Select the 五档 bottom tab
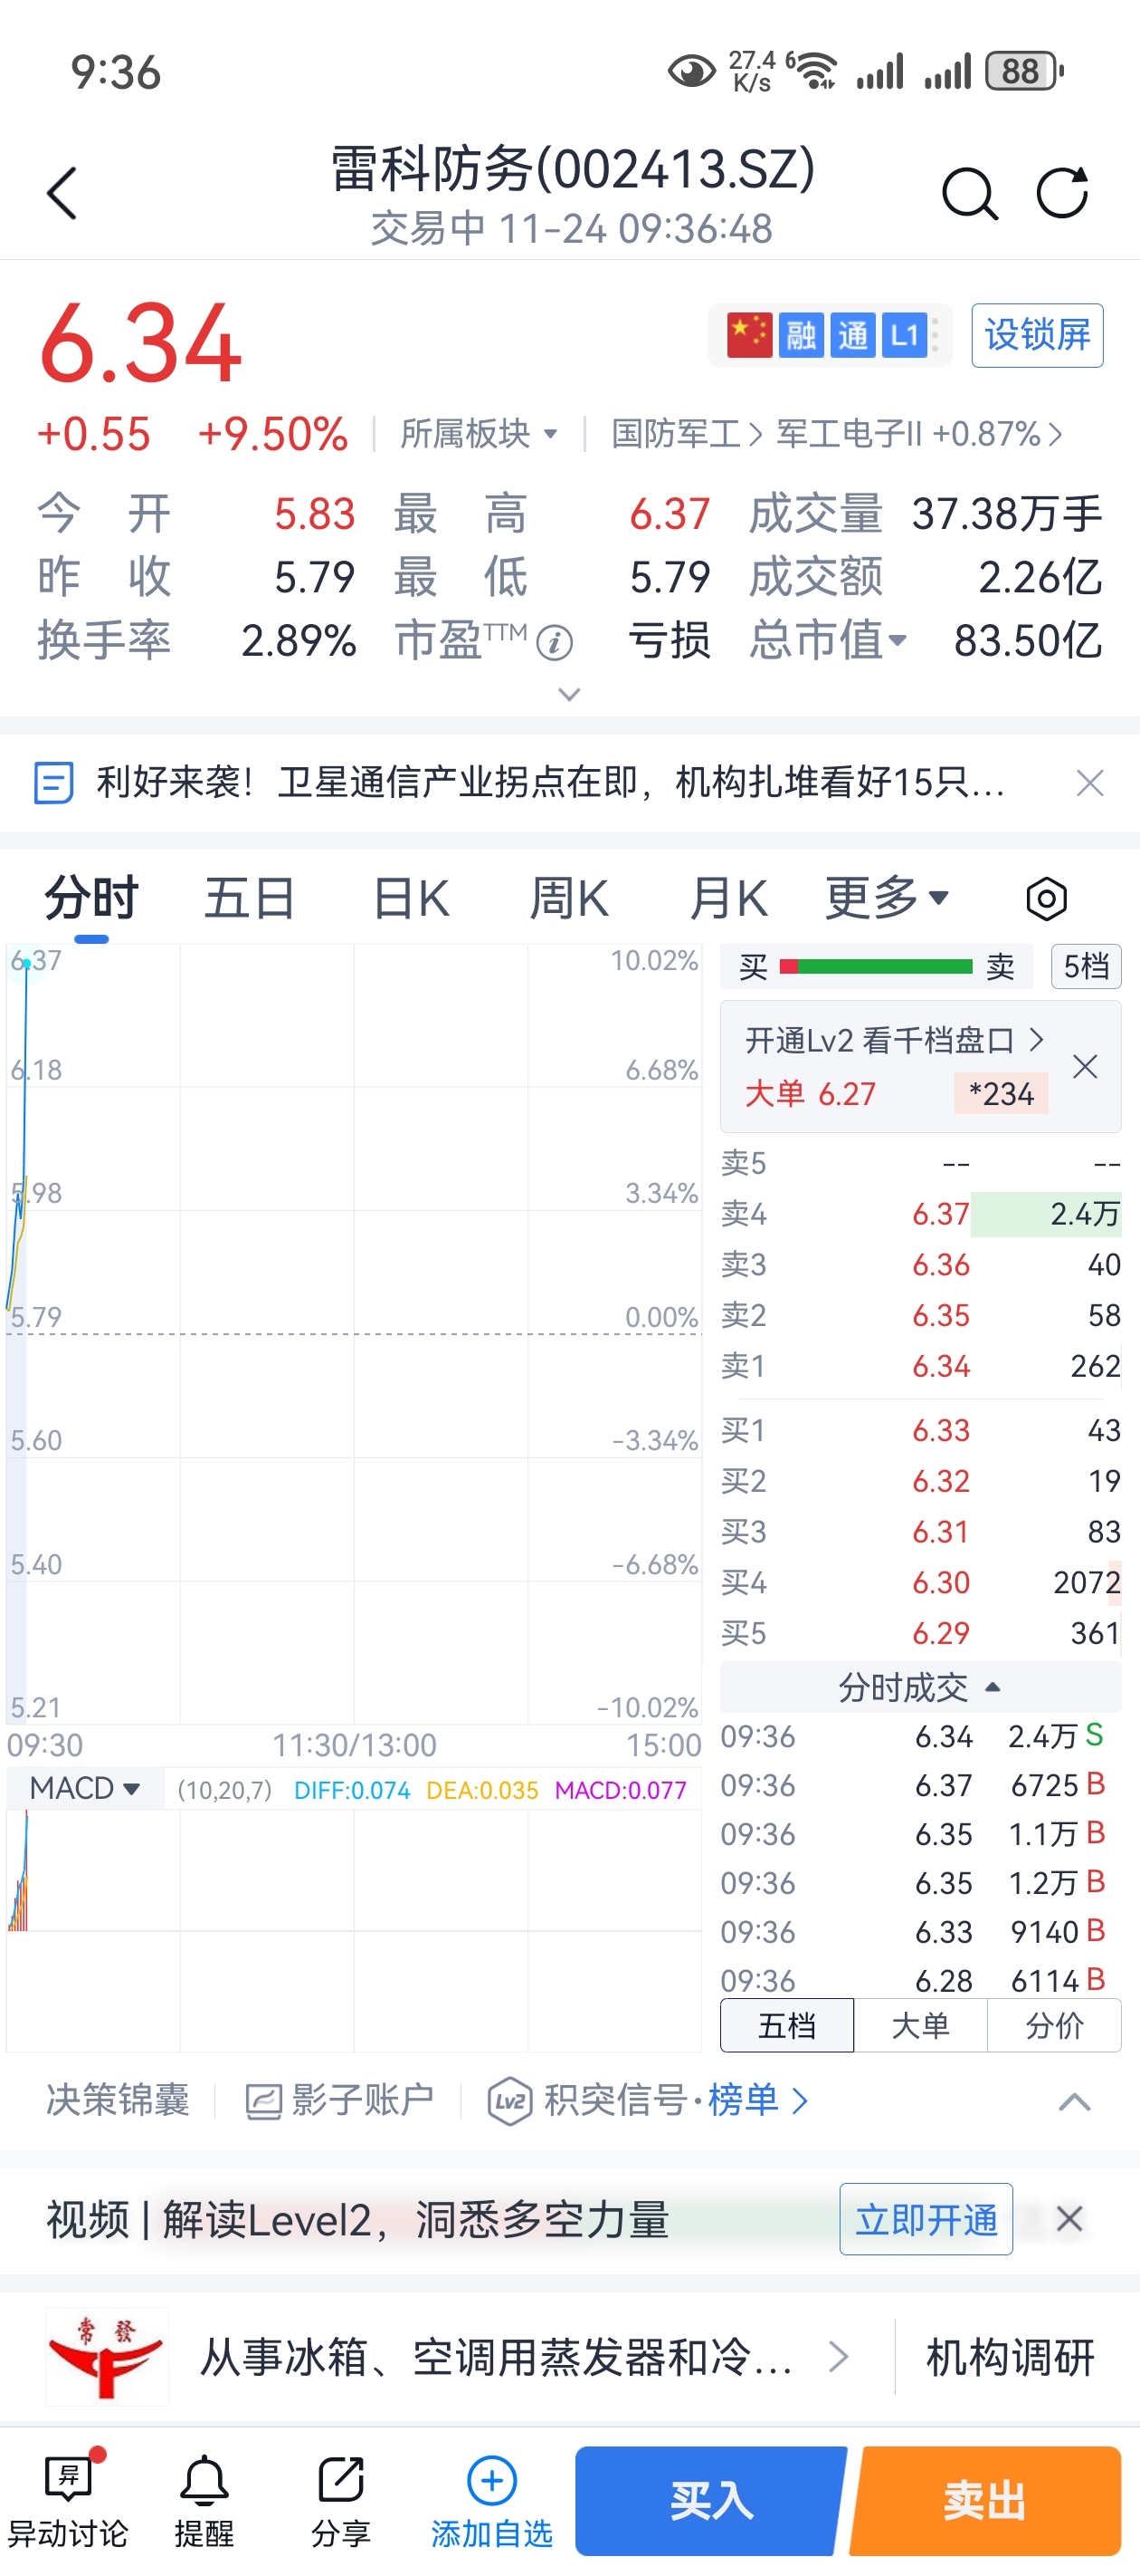Viewport: 1140px width, 2576px height. tap(787, 2025)
